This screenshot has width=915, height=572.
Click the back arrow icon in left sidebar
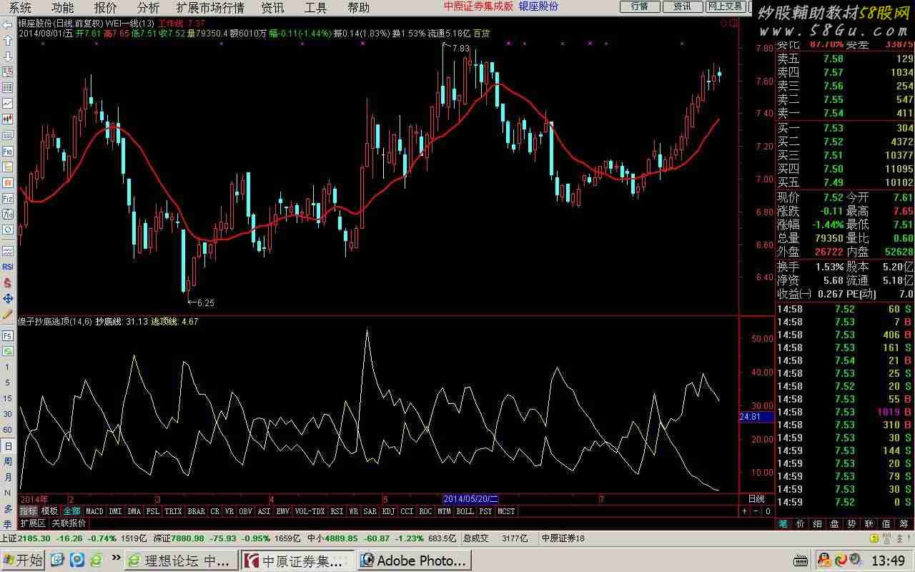8,25
